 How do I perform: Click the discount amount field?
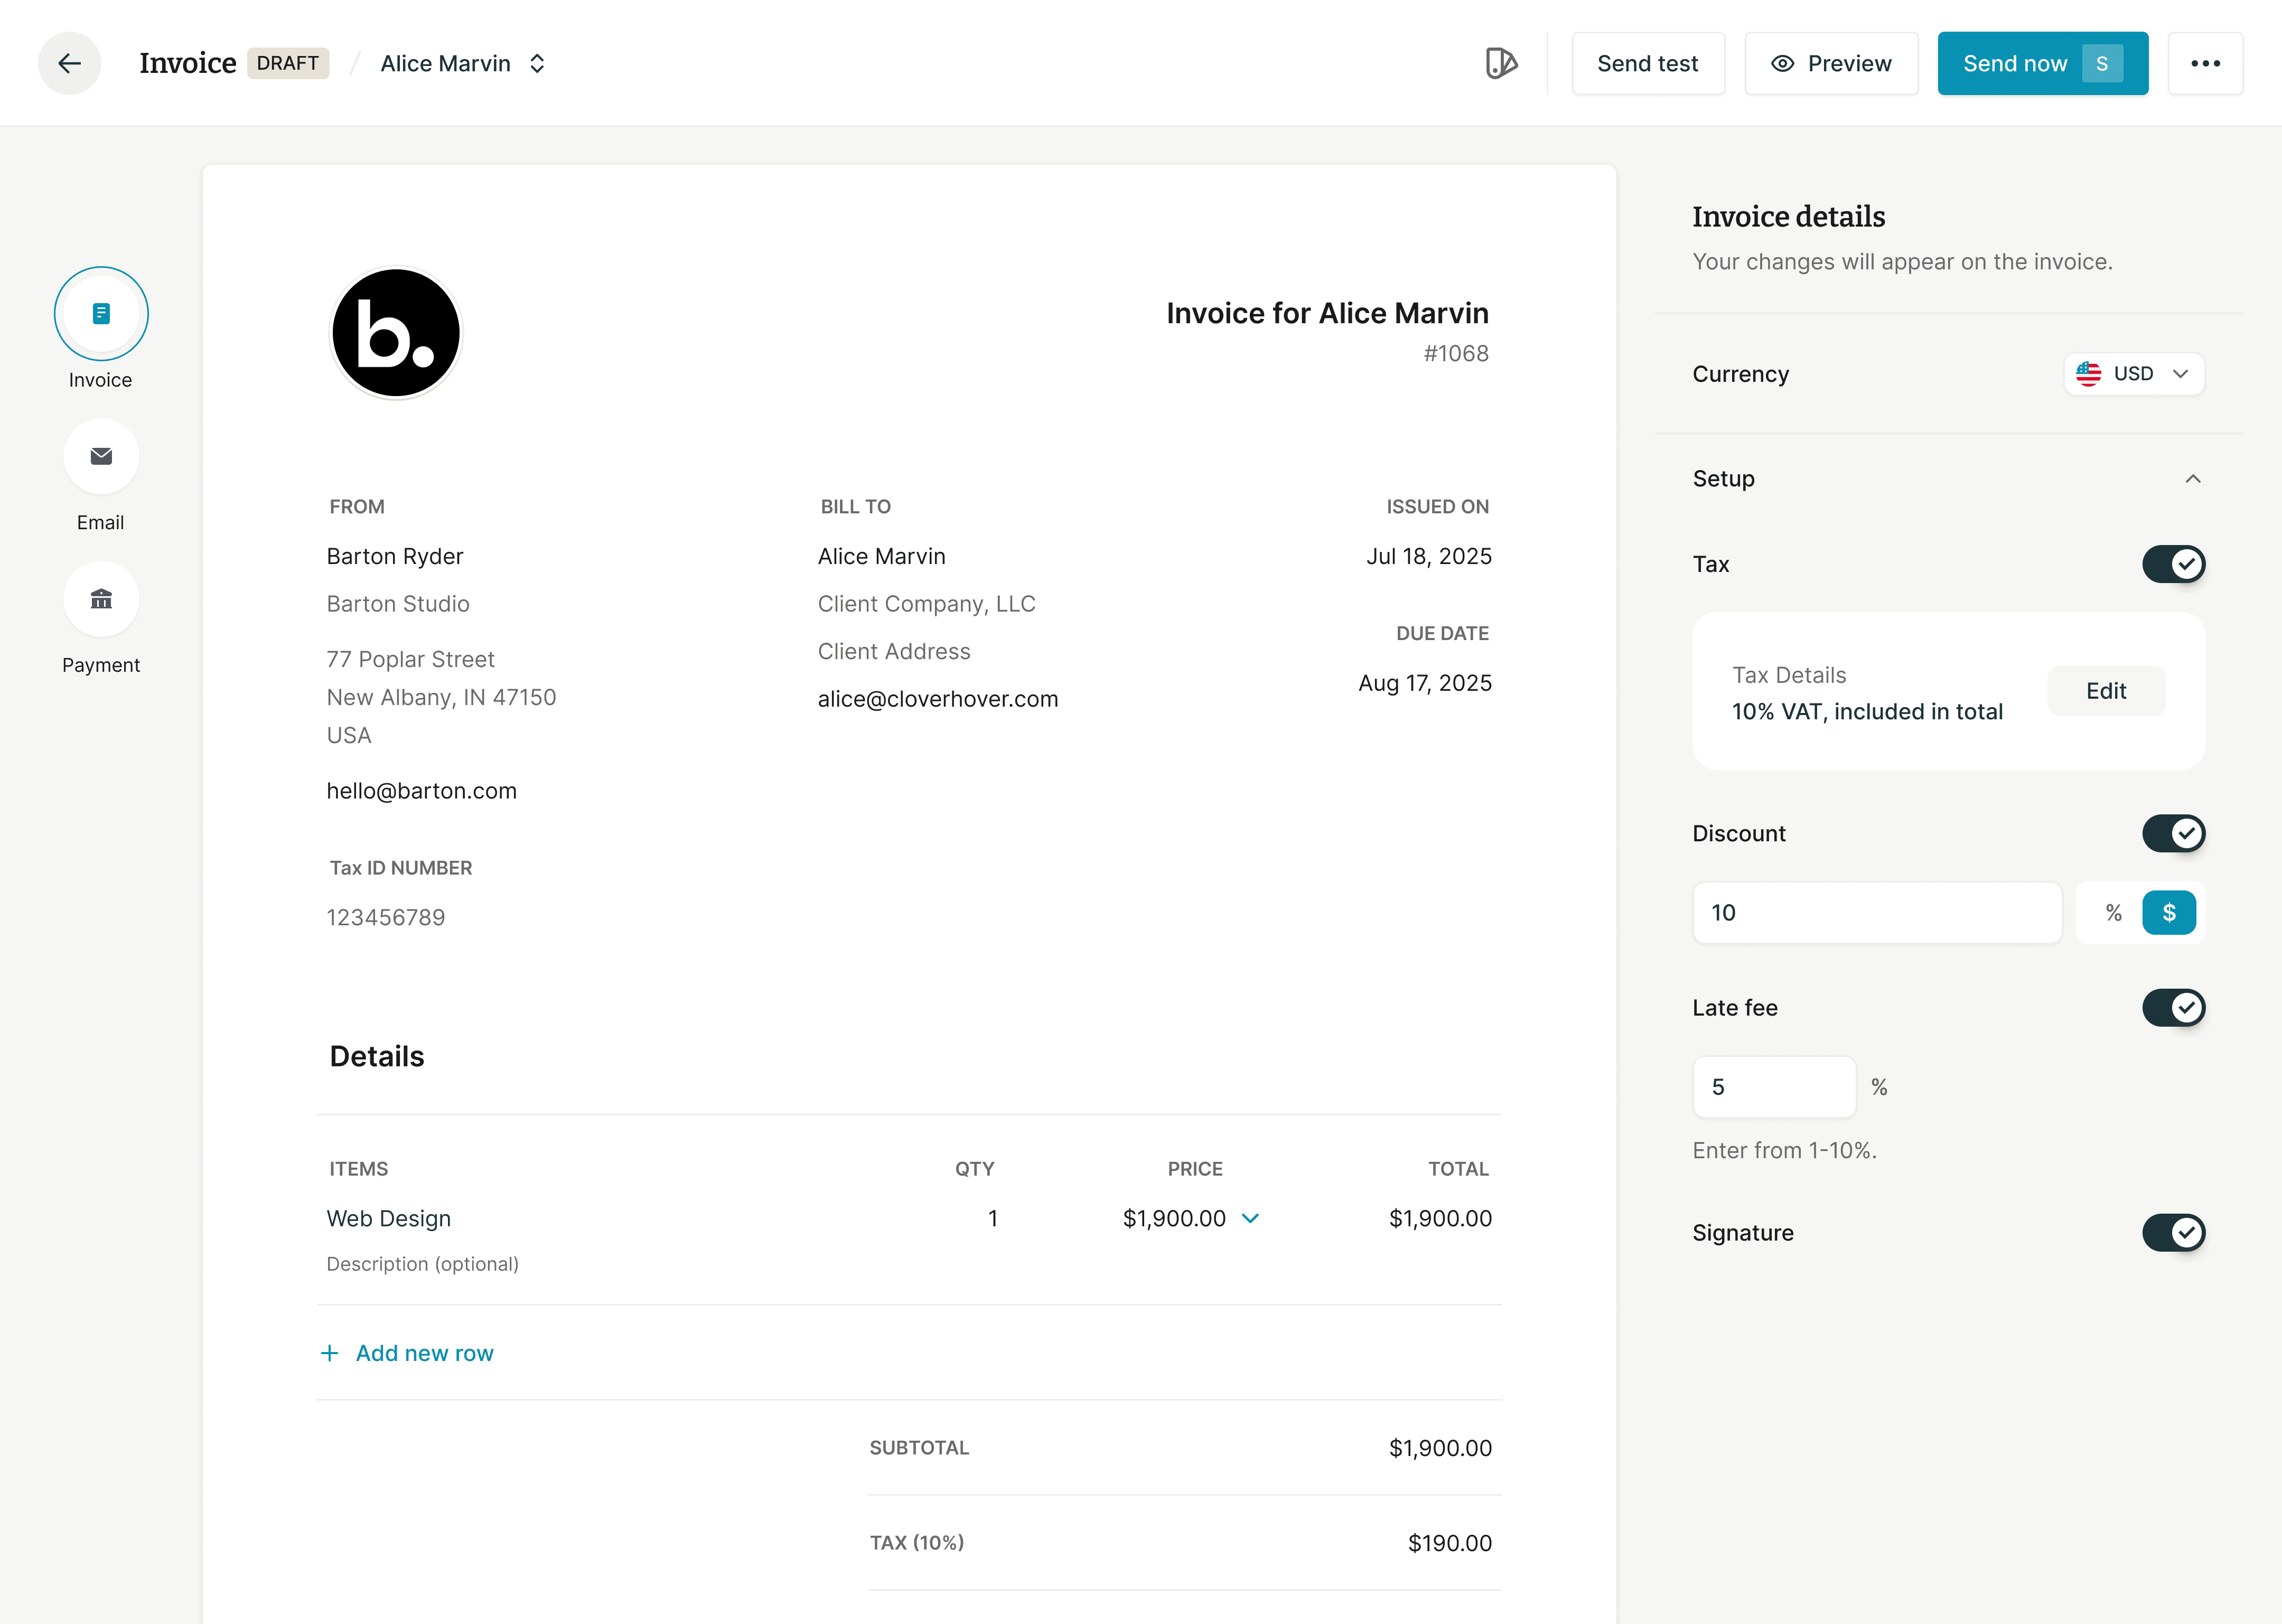click(1877, 912)
